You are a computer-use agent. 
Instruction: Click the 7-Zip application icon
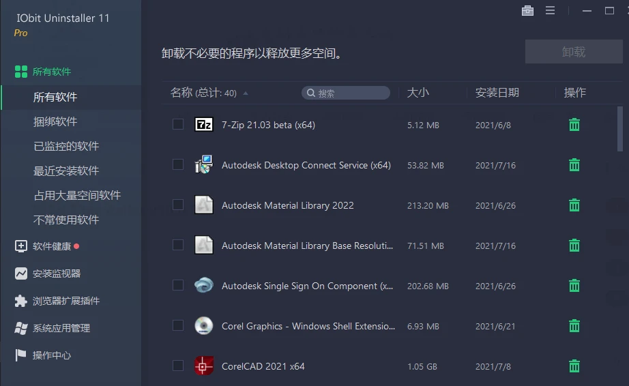[204, 125]
